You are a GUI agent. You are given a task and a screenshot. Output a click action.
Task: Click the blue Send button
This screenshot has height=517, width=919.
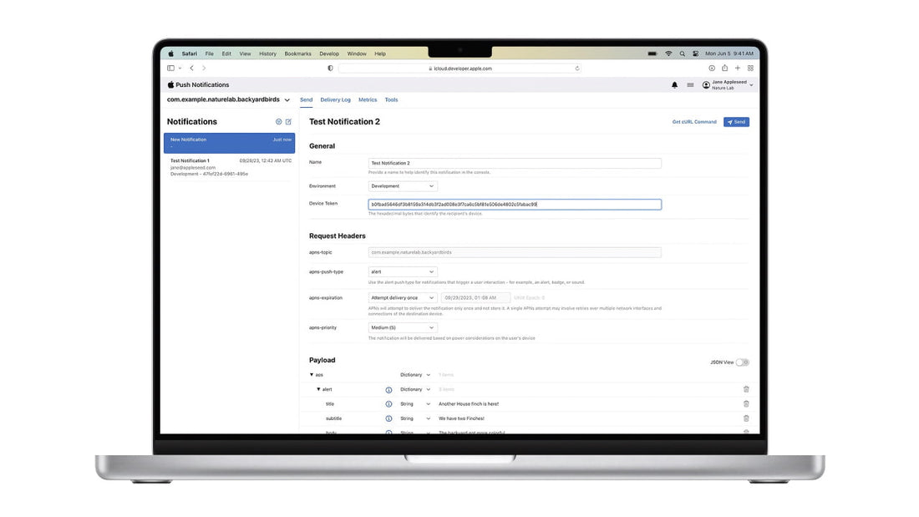(736, 122)
